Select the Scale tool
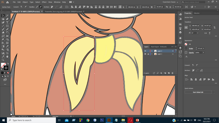219x123 pixels. tap(3, 36)
